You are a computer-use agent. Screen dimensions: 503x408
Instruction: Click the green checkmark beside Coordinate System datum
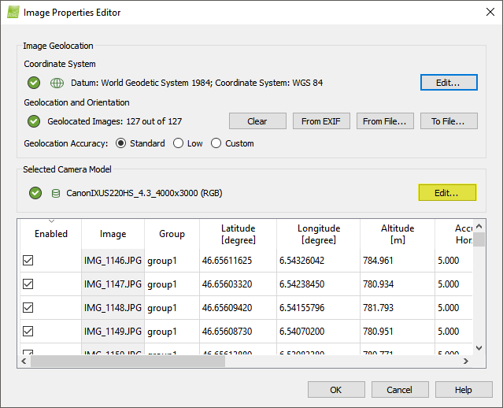(34, 83)
